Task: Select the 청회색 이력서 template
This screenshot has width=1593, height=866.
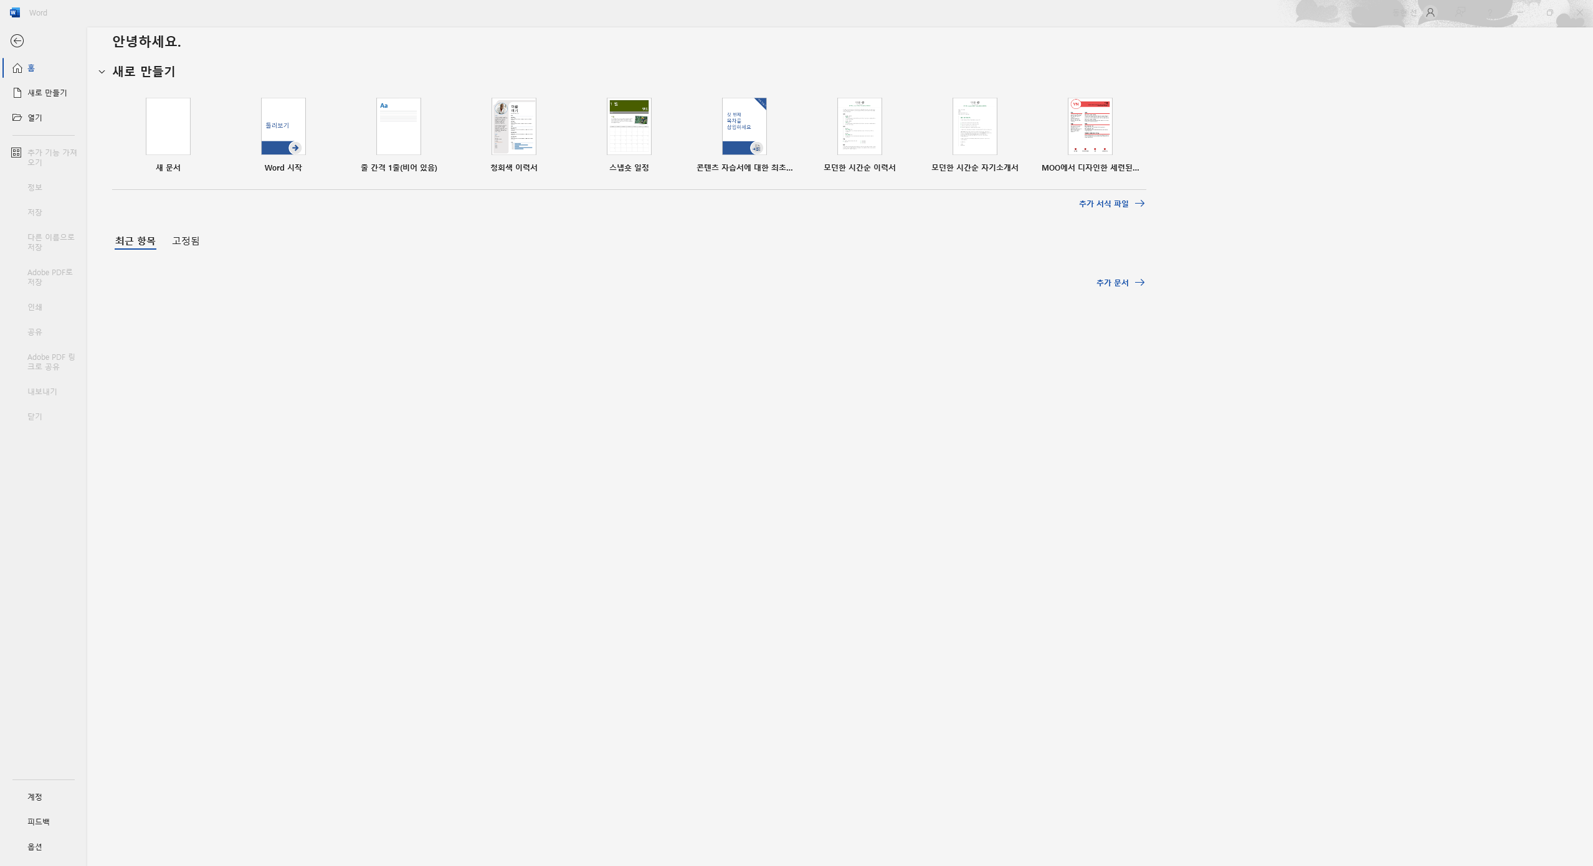Action: (514, 126)
